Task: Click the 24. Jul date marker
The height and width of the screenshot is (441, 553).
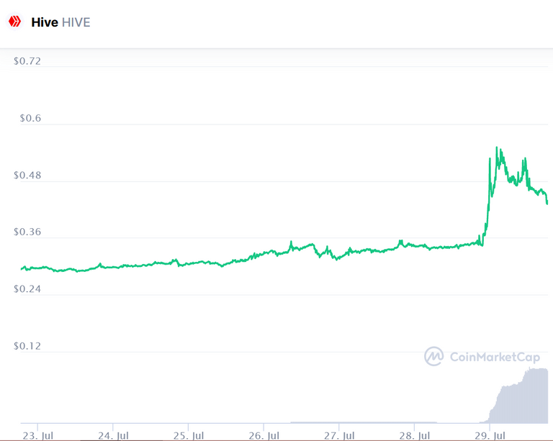Action: 113,436
